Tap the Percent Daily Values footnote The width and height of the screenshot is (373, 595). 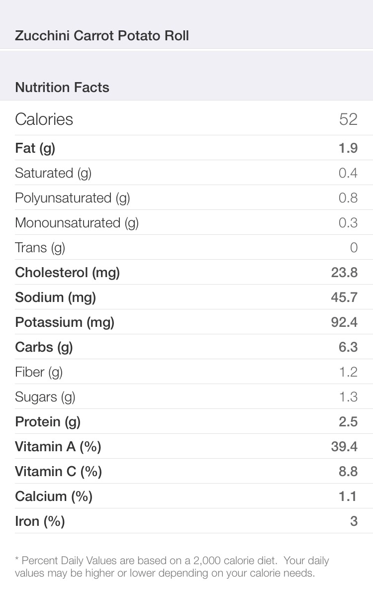tap(172, 567)
